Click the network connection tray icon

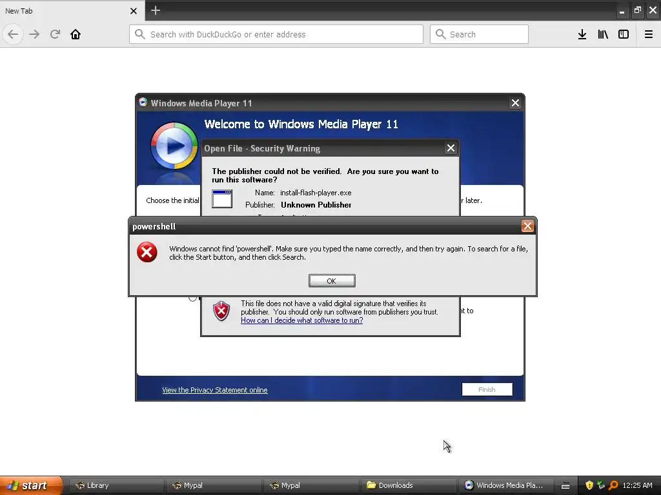tap(601, 485)
